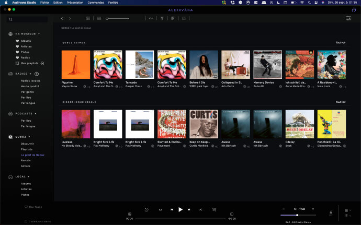Collapse the RADIOS section arrow
This screenshot has height=225, width=361.
pos(30,74)
